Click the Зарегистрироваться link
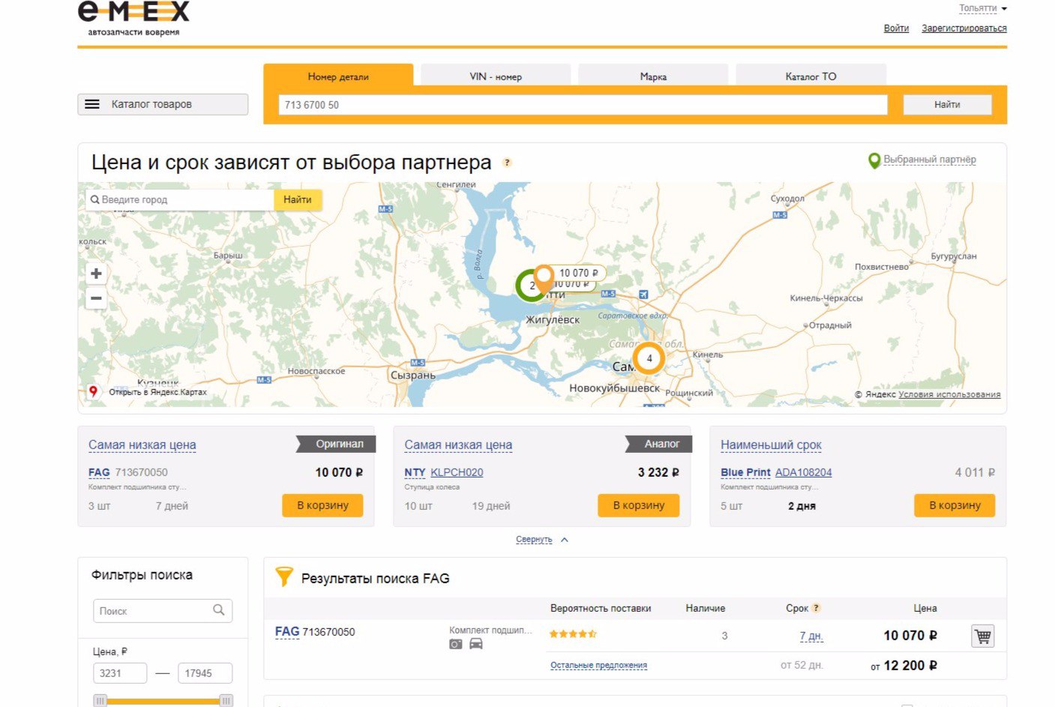1055x707 pixels. (x=964, y=28)
